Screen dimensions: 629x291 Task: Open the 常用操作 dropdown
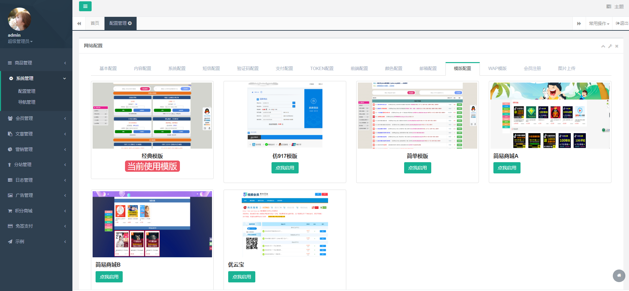click(x=599, y=23)
